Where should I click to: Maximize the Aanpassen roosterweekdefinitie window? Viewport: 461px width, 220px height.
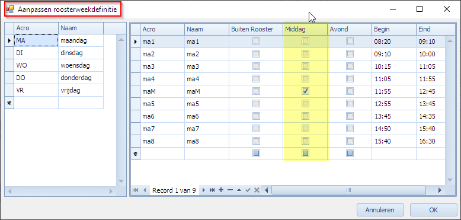[420, 9]
